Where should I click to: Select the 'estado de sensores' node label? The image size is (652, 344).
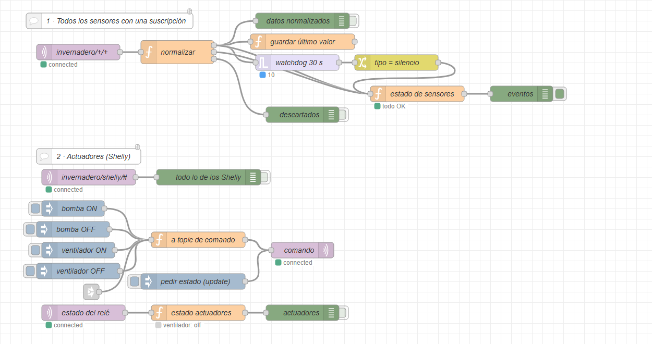click(x=422, y=94)
